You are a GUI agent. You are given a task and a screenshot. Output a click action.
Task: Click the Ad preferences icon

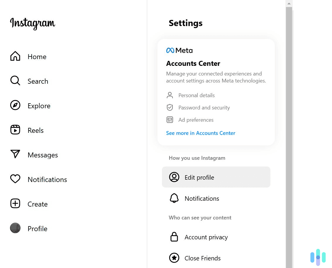click(170, 120)
